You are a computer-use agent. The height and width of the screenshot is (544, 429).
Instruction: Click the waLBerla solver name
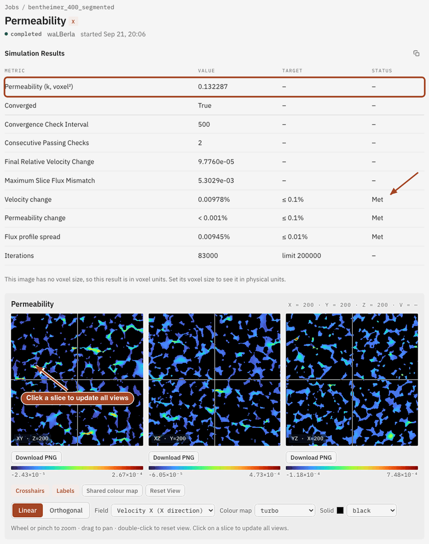tap(61, 34)
